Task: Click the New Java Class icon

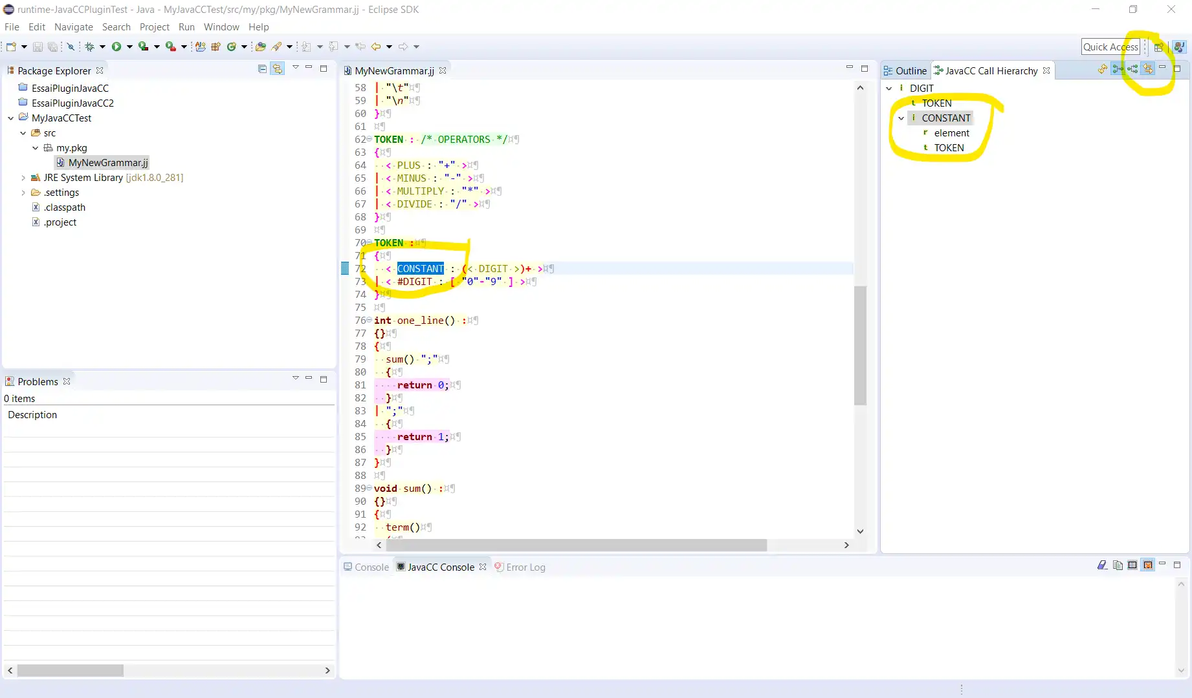Action: coord(231,47)
